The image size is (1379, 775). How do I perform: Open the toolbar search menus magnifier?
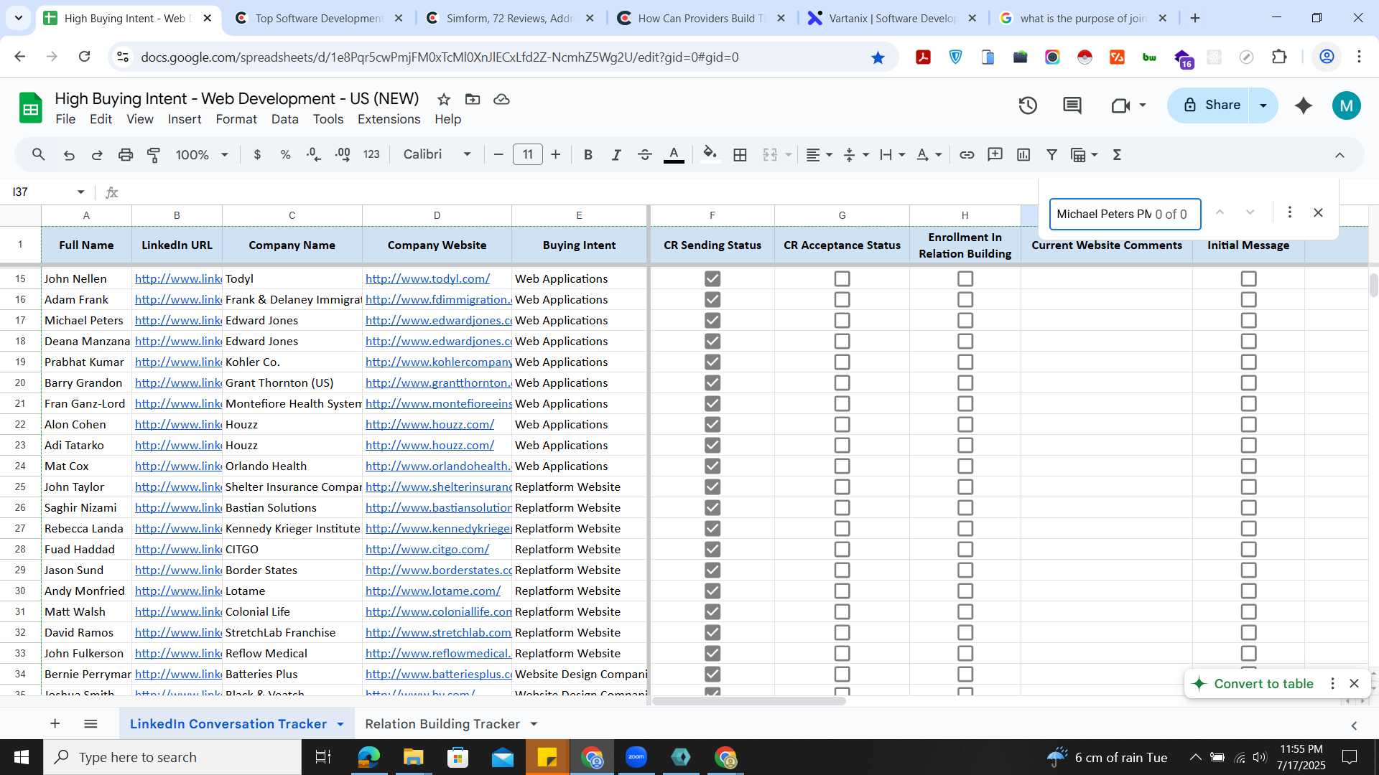click(x=39, y=154)
